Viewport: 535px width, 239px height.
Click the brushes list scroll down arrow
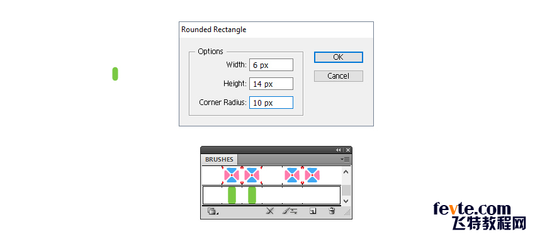(x=346, y=201)
